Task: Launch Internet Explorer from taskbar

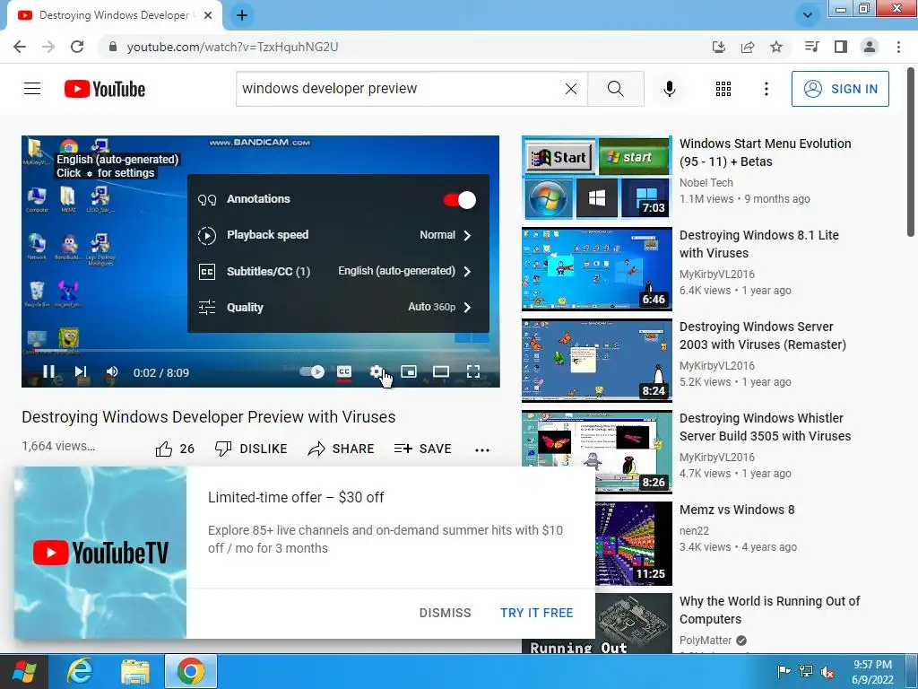Action: click(80, 671)
